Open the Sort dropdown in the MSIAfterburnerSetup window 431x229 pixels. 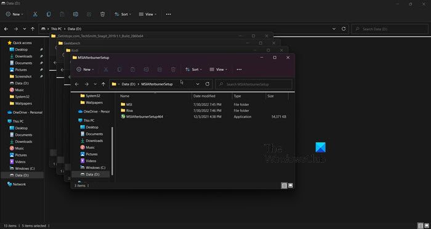tap(194, 70)
